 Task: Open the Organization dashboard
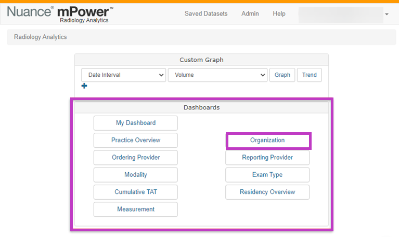(x=267, y=141)
